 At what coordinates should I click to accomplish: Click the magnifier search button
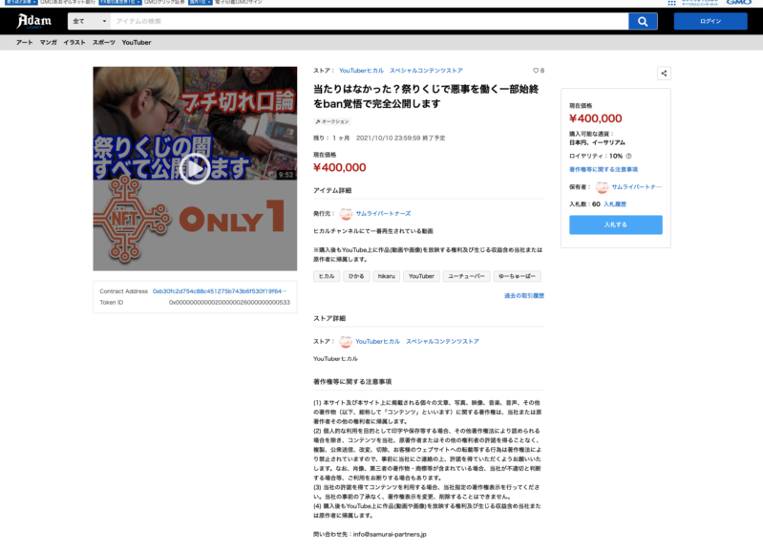point(643,21)
